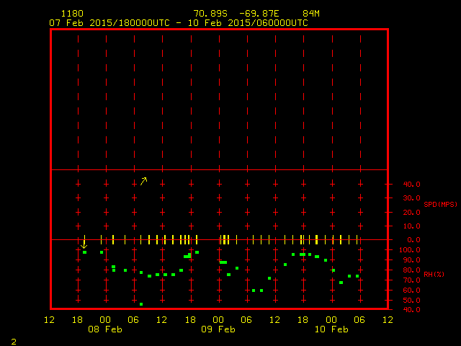Click the frame number 2 at bottom-left
Viewport: 461px width, 346px height.
pyautogui.click(x=14, y=340)
